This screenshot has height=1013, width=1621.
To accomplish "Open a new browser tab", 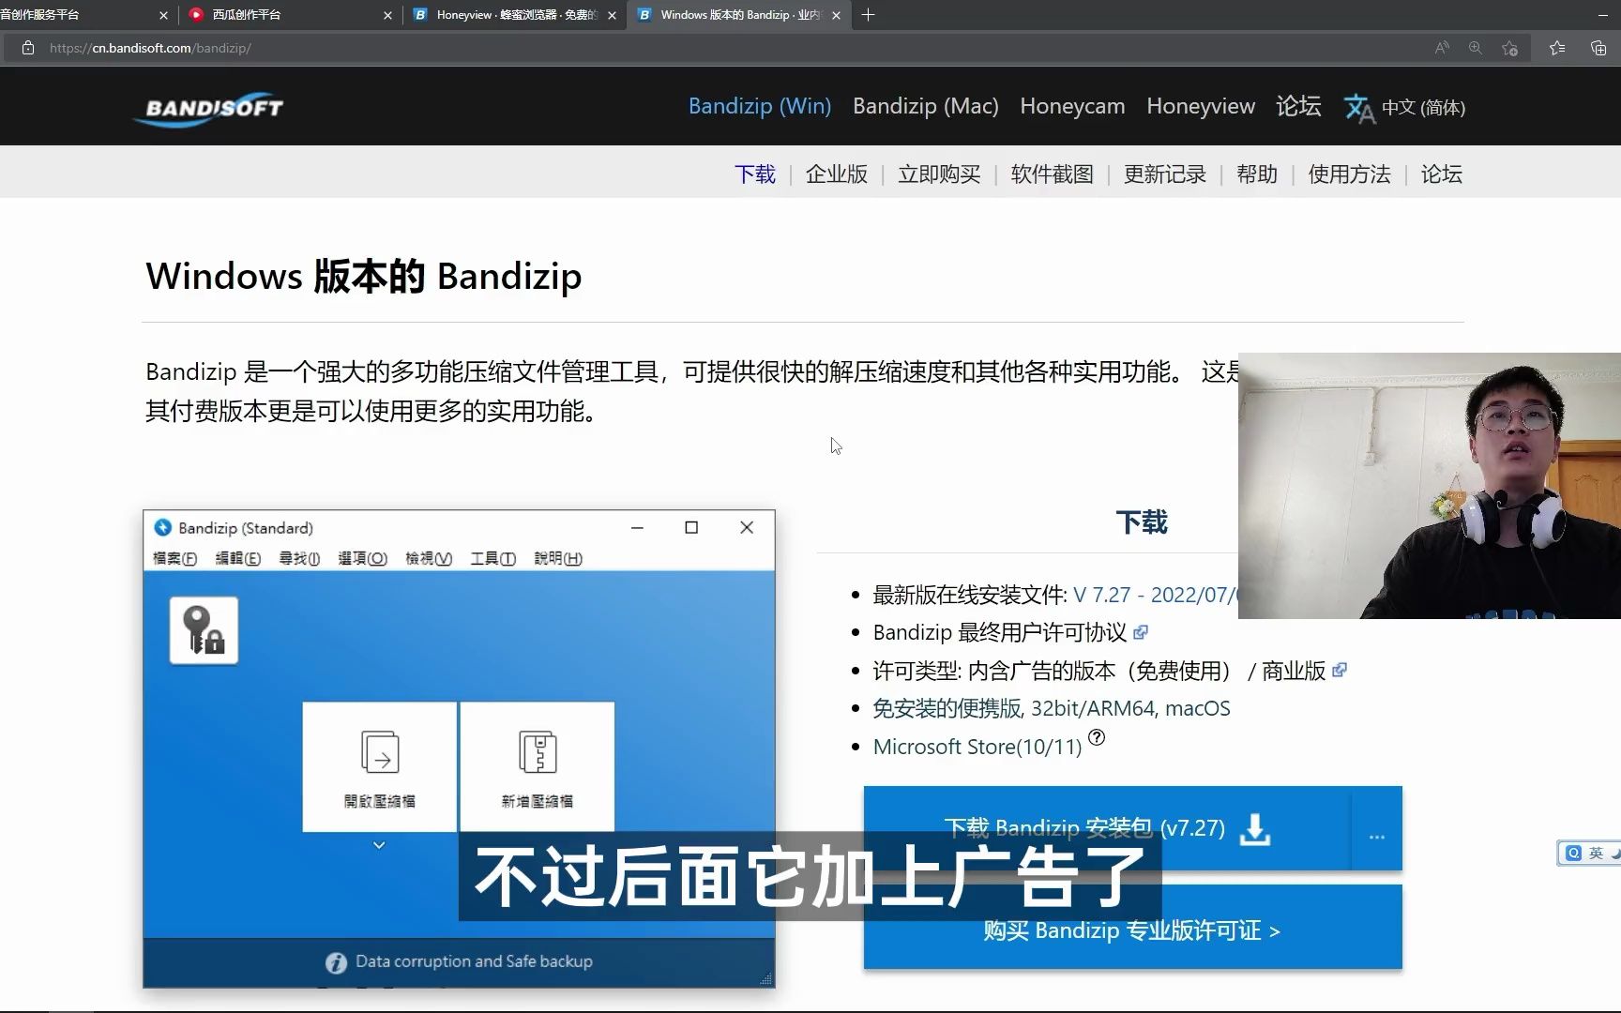I will pyautogui.click(x=868, y=15).
